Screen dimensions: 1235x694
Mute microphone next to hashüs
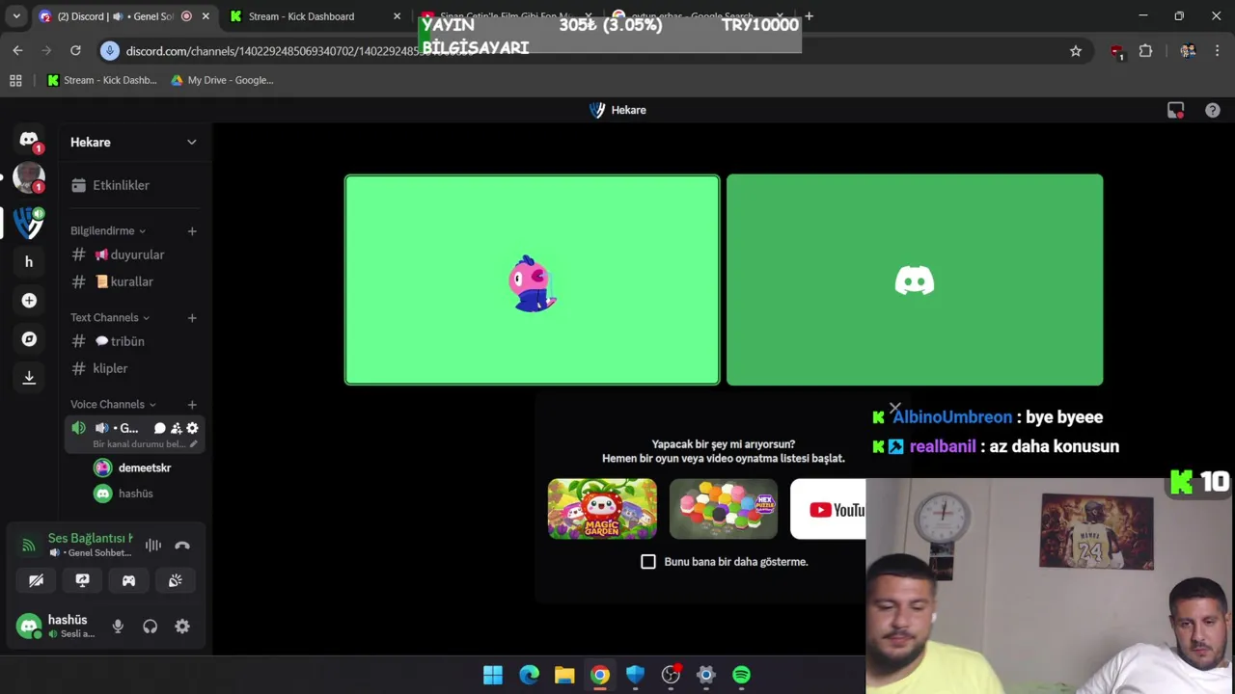pyautogui.click(x=118, y=627)
